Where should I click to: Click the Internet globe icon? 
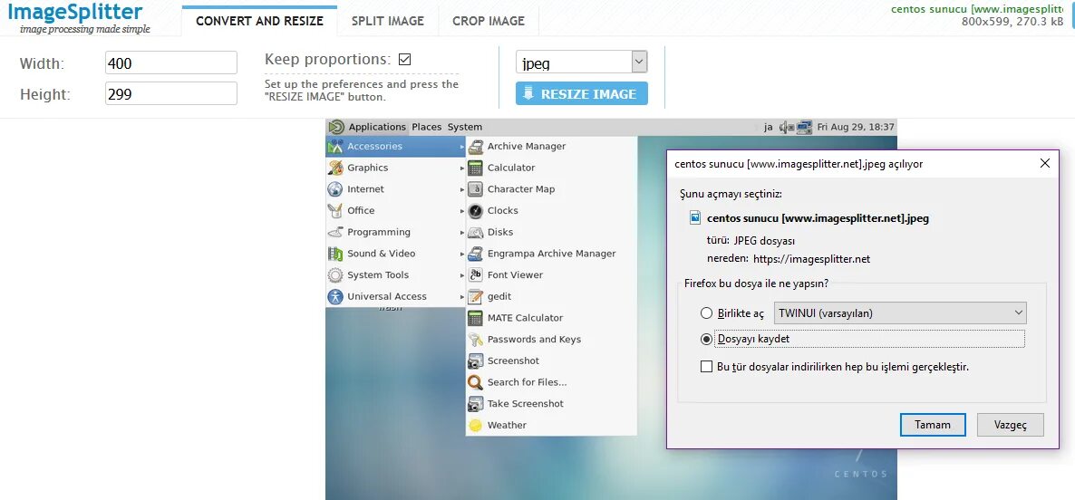tap(335, 189)
